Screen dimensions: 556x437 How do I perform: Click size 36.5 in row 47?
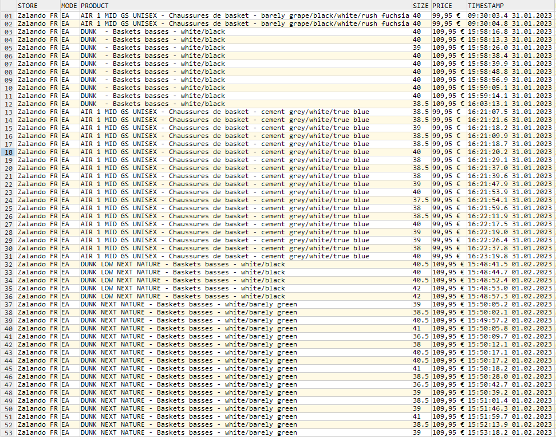tap(420, 384)
